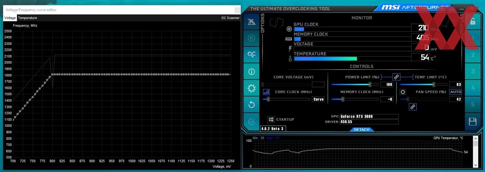Click the GPU Temperatur graph label
The image size is (485, 172).
(x=448, y=138)
